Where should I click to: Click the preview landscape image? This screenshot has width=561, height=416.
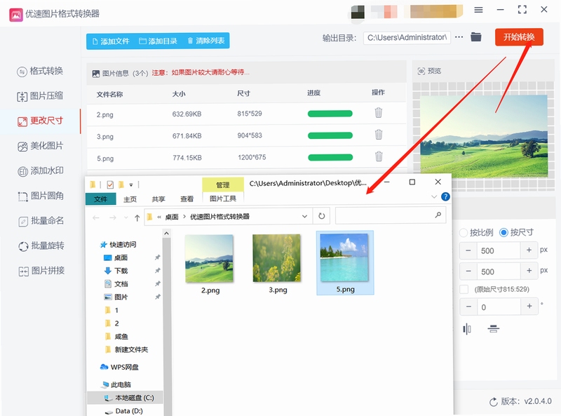pos(484,136)
